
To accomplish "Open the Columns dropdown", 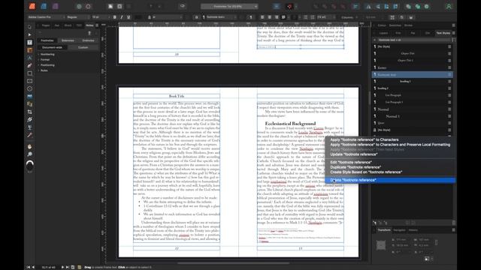I will pyautogui.click(x=349, y=17).
